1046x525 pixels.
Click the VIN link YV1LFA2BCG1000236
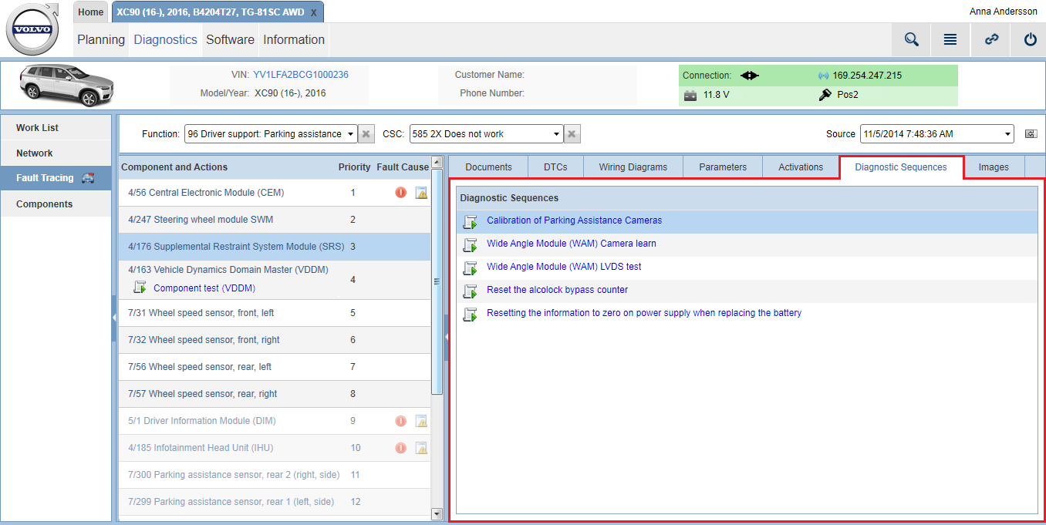point(301,75)
